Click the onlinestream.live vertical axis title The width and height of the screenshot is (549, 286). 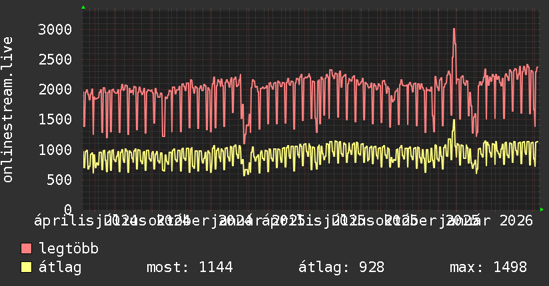[7, 110]
